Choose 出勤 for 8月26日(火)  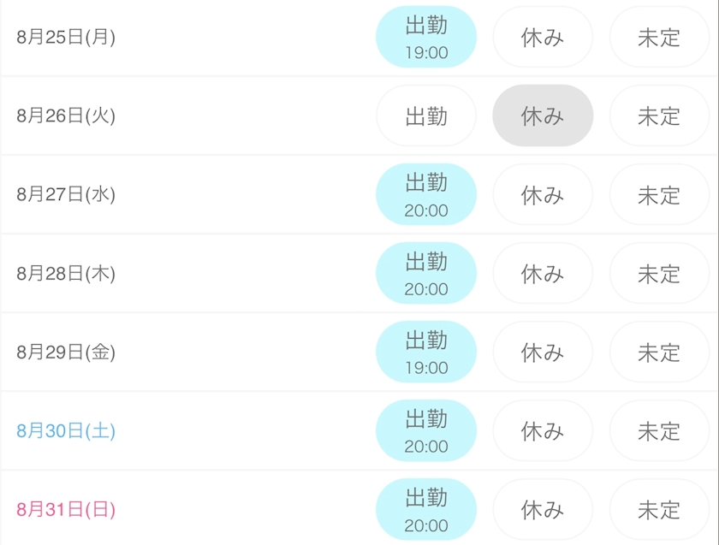(426, 116)
